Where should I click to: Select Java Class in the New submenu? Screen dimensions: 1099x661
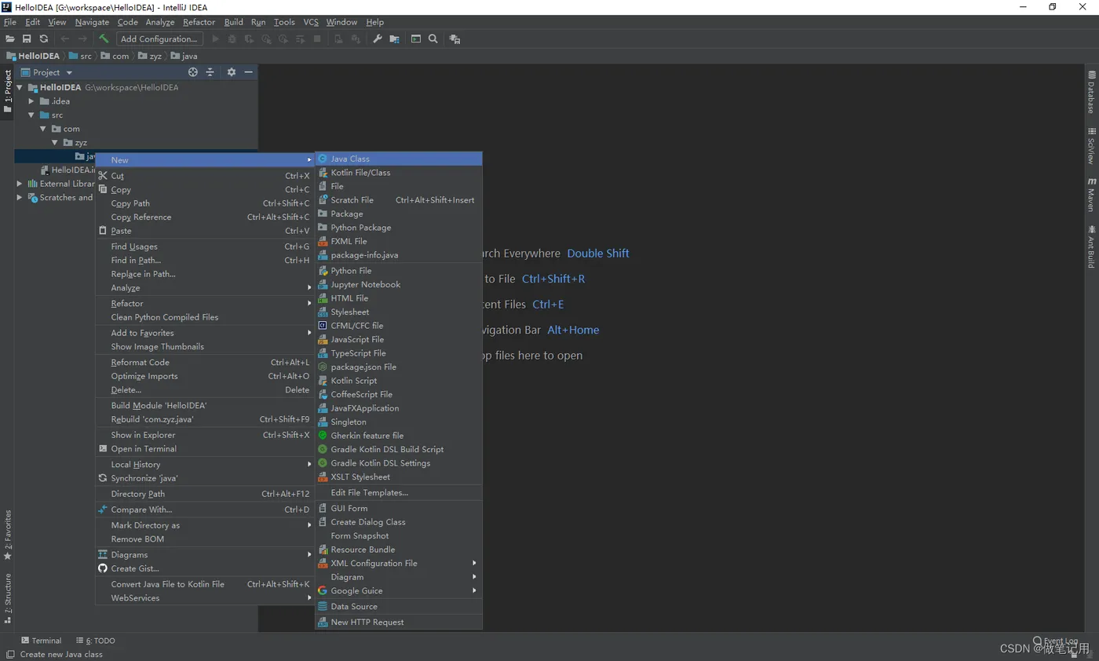(350, 159)
